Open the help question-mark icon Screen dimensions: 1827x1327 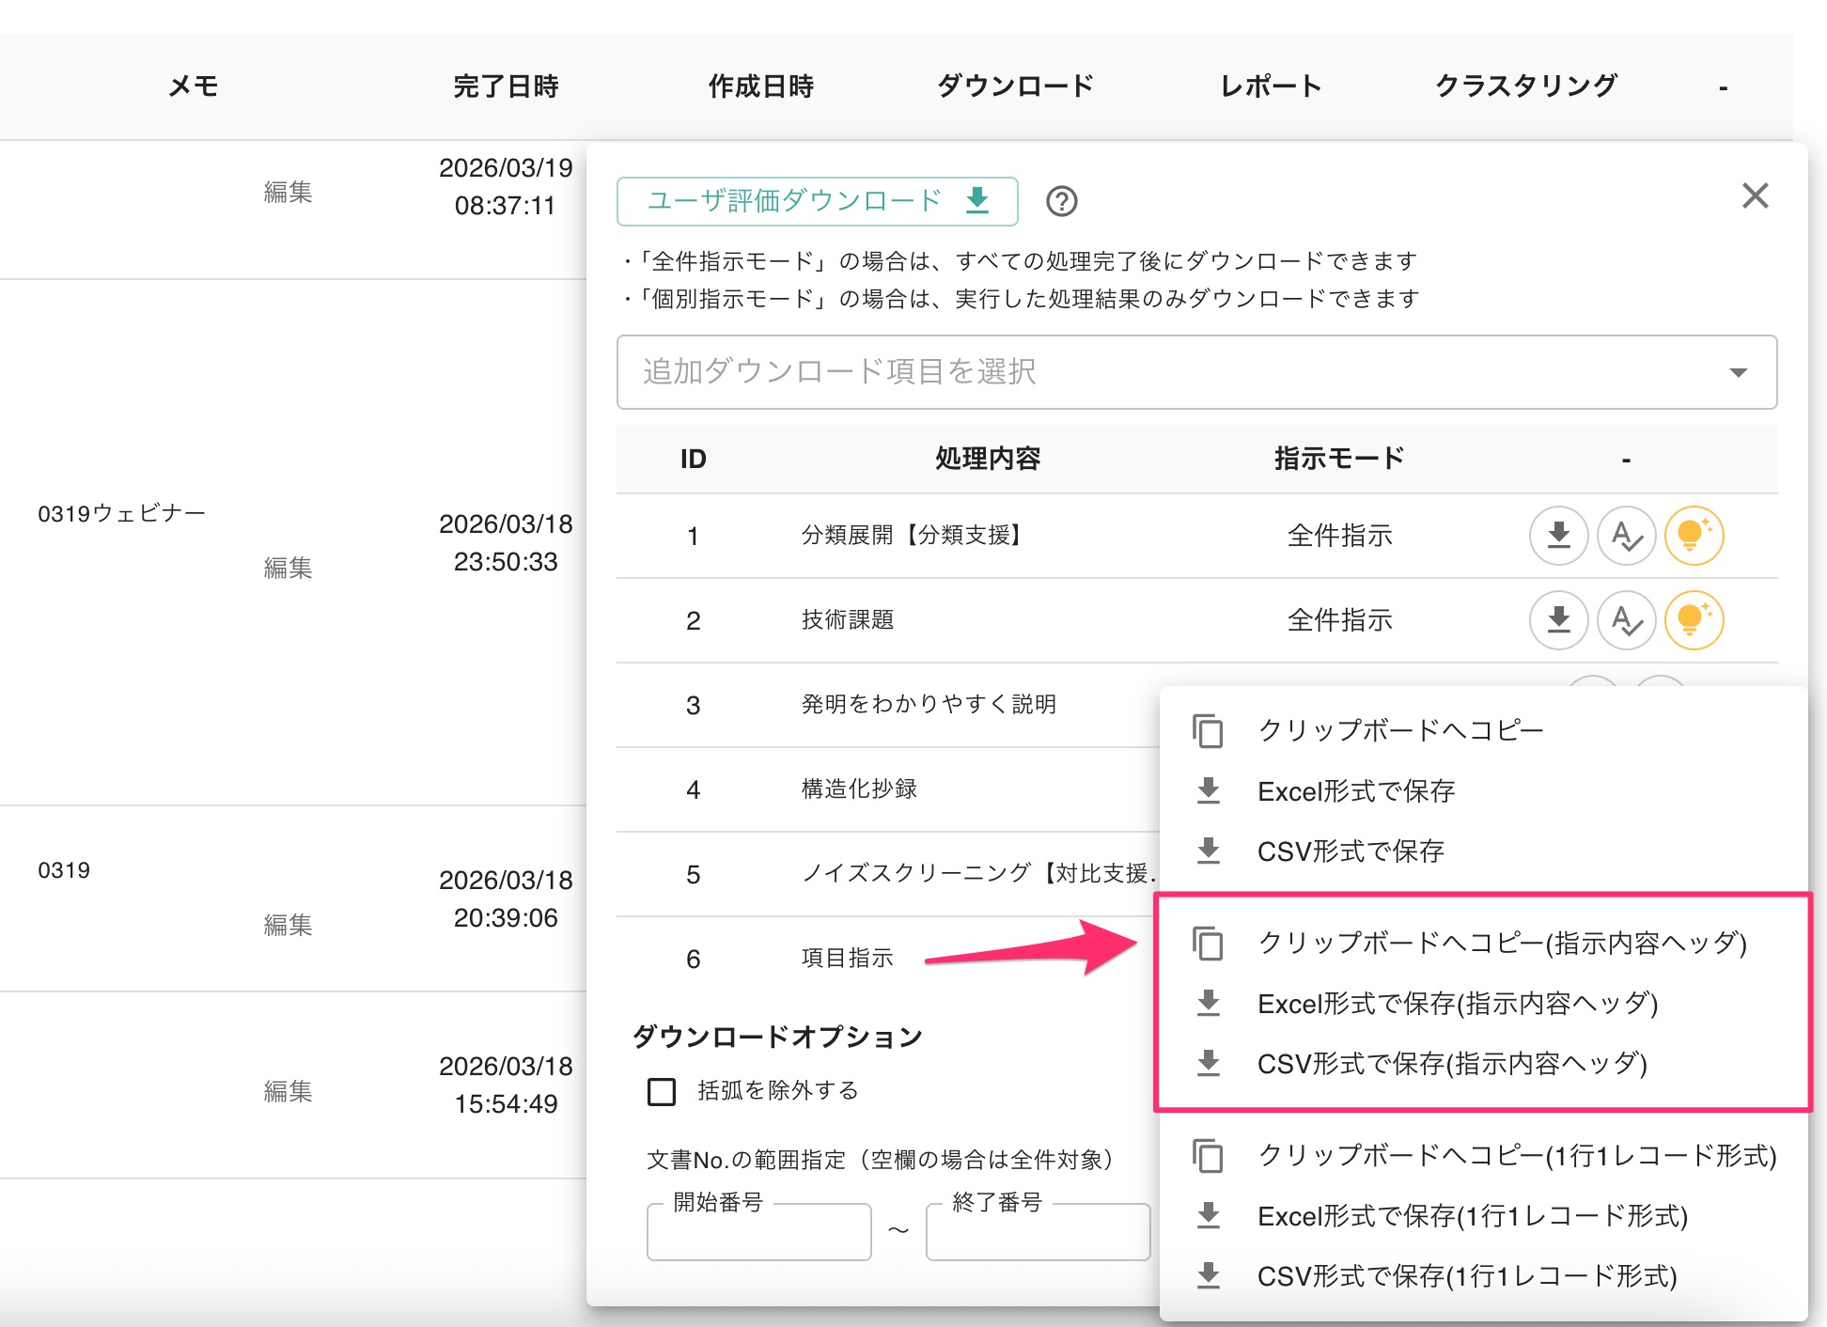point(1061,201)
